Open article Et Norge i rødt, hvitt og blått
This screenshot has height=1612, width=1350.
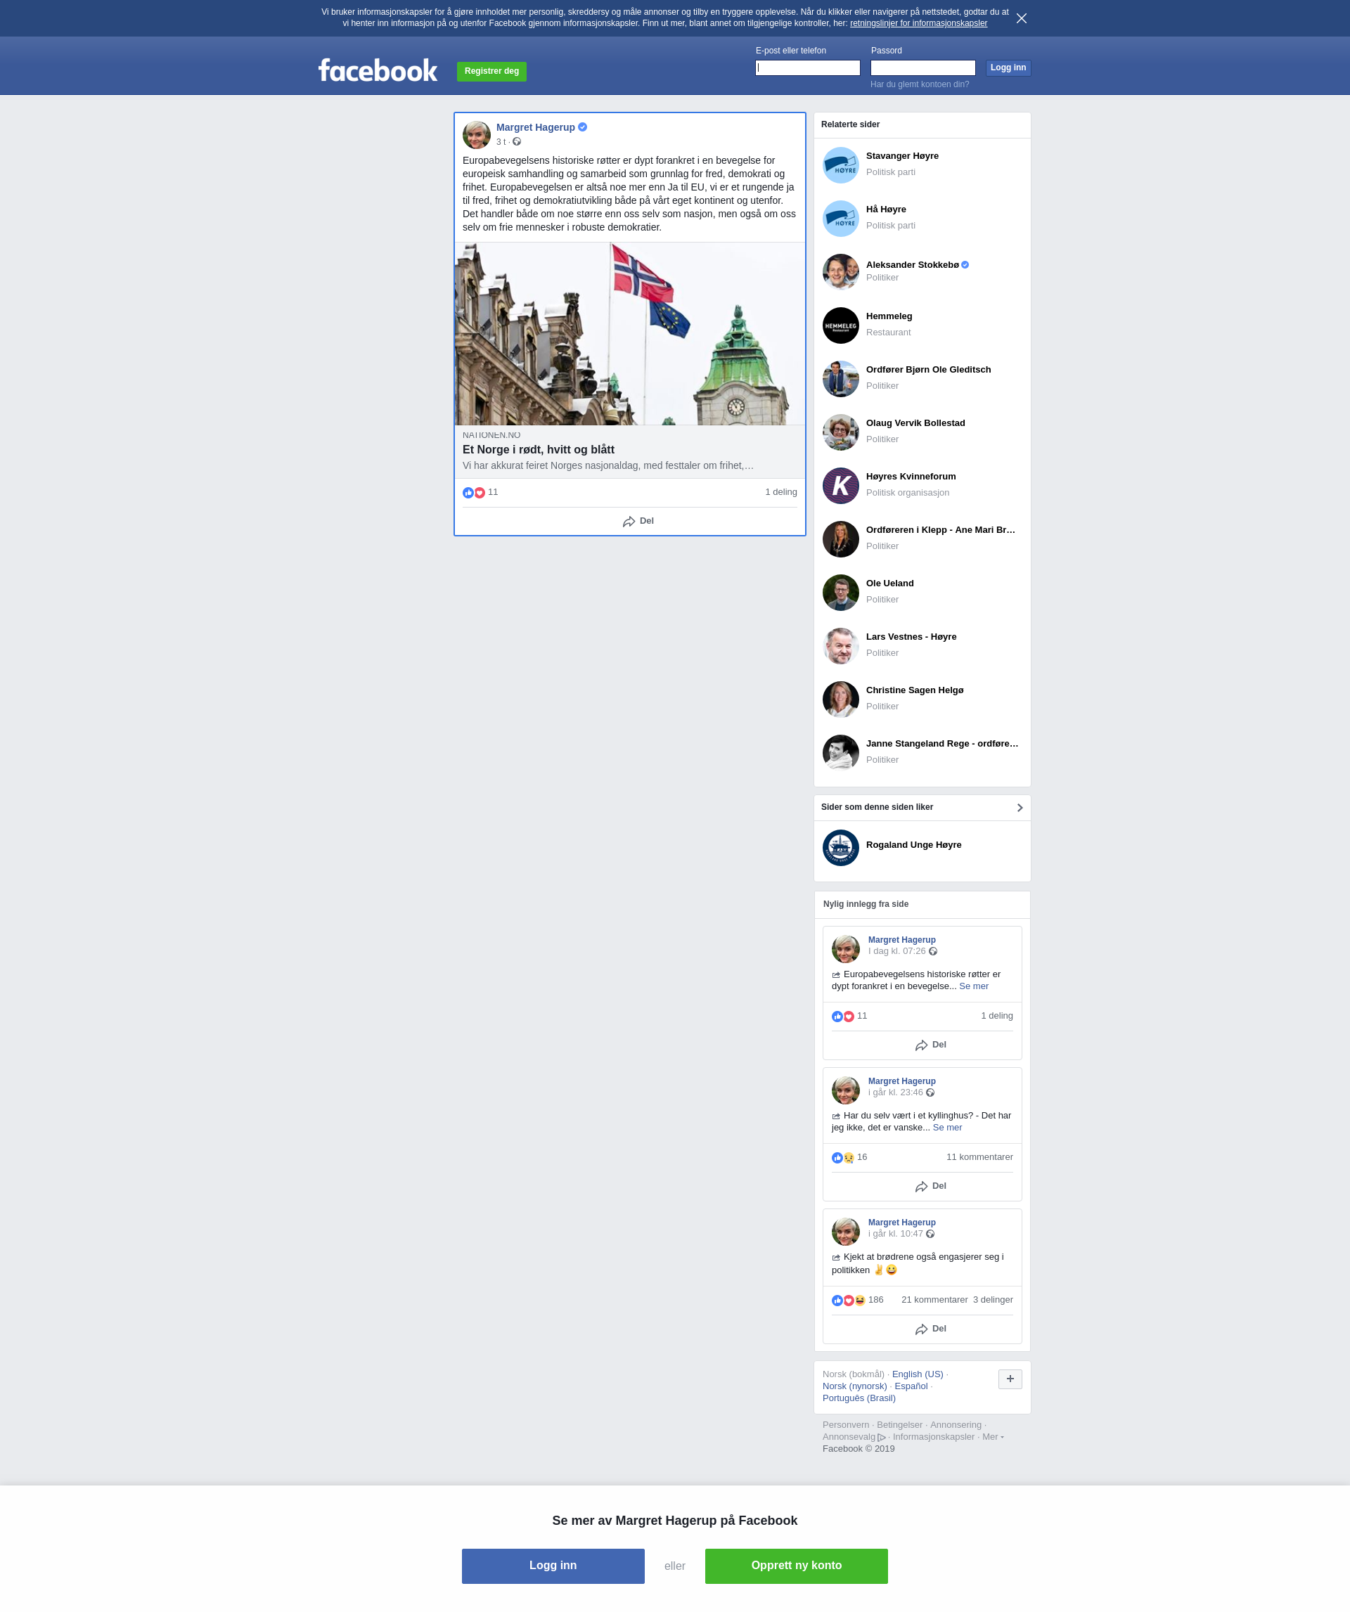point(539,450)
